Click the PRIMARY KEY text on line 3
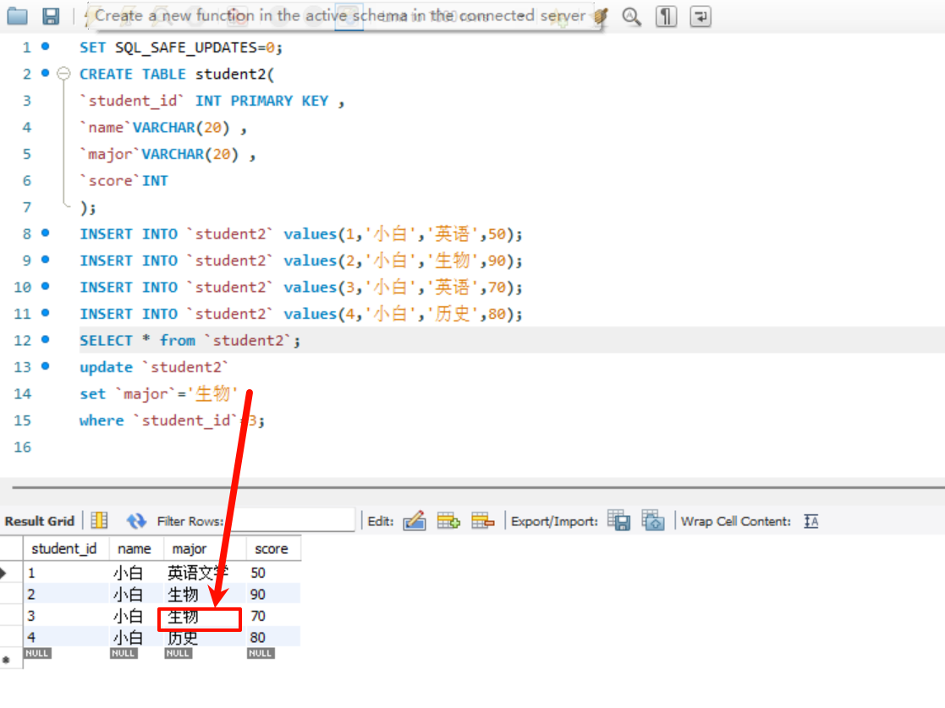 click(x=280, y=101)
